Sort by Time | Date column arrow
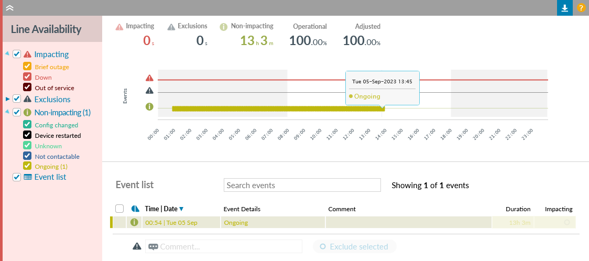Viewport: 589px width, 261px height. click(x=181, y=209)
